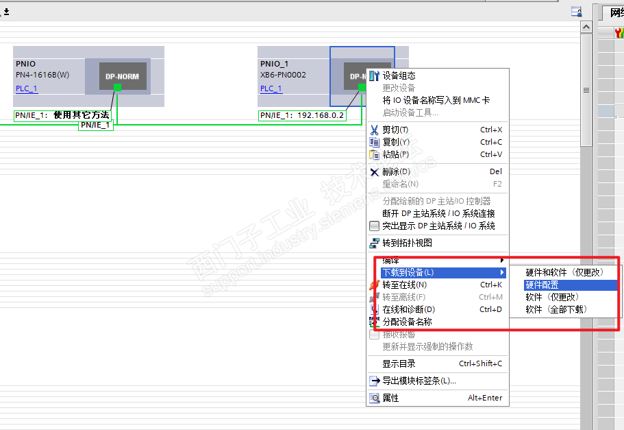
Task: Click the copy icon beside 复制
Action: click(374, 142)
